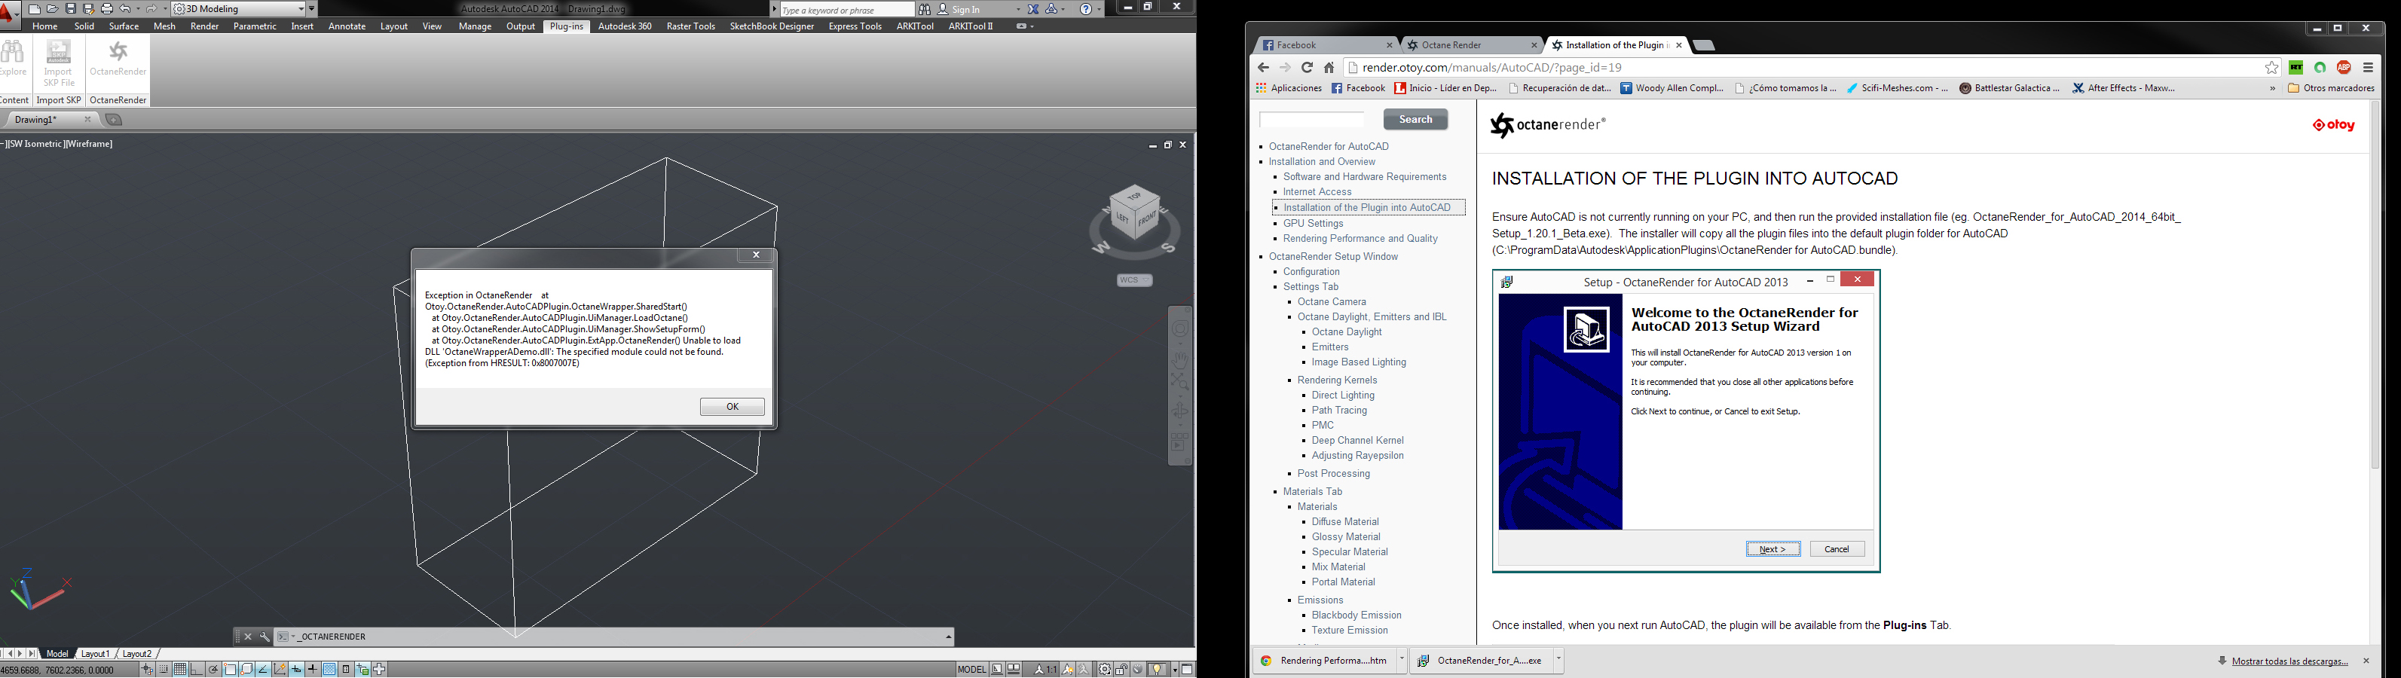Open the Octane Daylight sidebar link
The image size is (2401, 678).
point(1347,331)
